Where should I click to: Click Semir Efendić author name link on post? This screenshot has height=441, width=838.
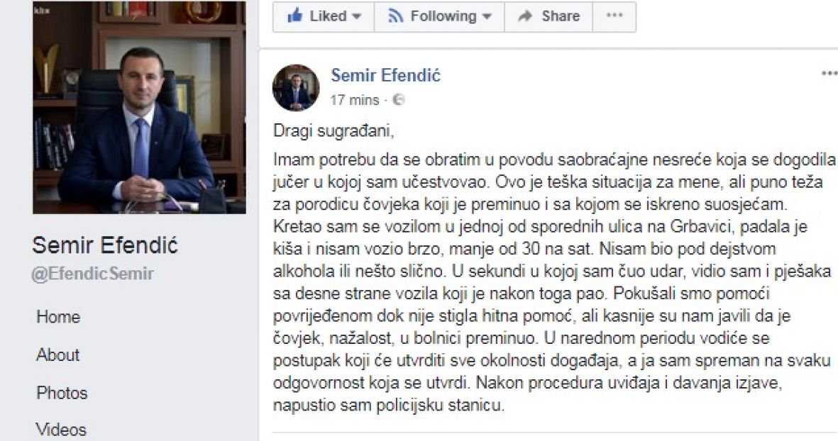[x=385, y=75]
